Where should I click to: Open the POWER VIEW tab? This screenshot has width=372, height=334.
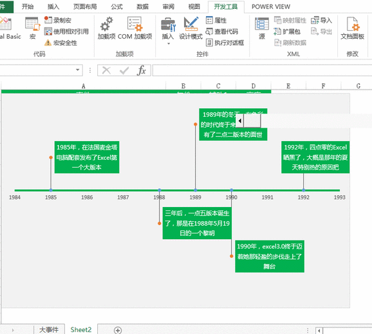(x=271, y=7)
